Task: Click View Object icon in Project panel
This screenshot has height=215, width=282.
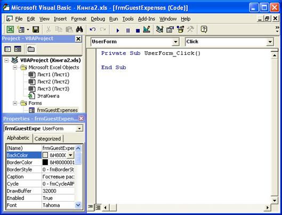Action: tap(18, 49)
